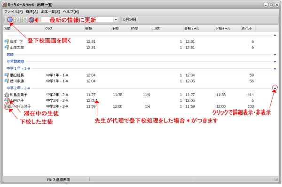Open the 出席一覧(S) menu
The height and width of the screenshot is (187, 282).
tap(51, 12)
